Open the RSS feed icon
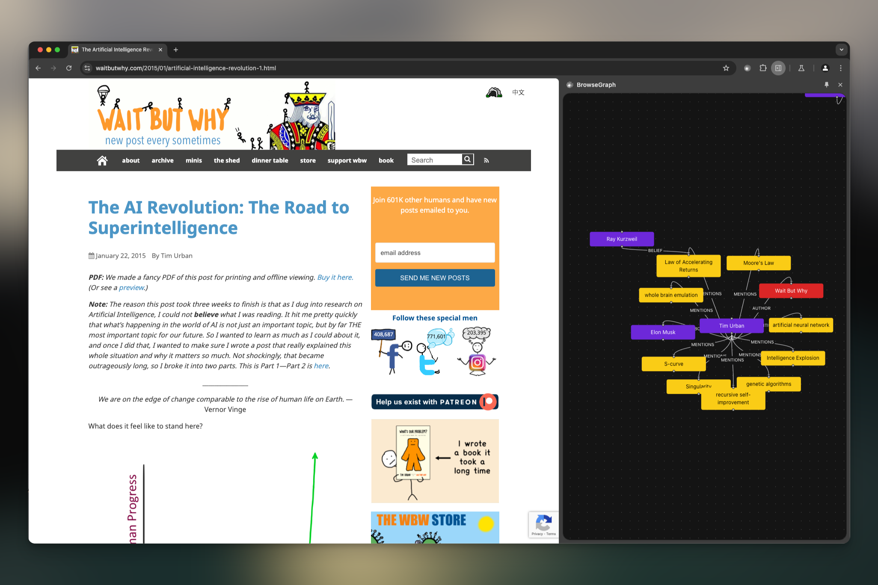878x585 pixels. pyautogui.click(x=486, y=160)
